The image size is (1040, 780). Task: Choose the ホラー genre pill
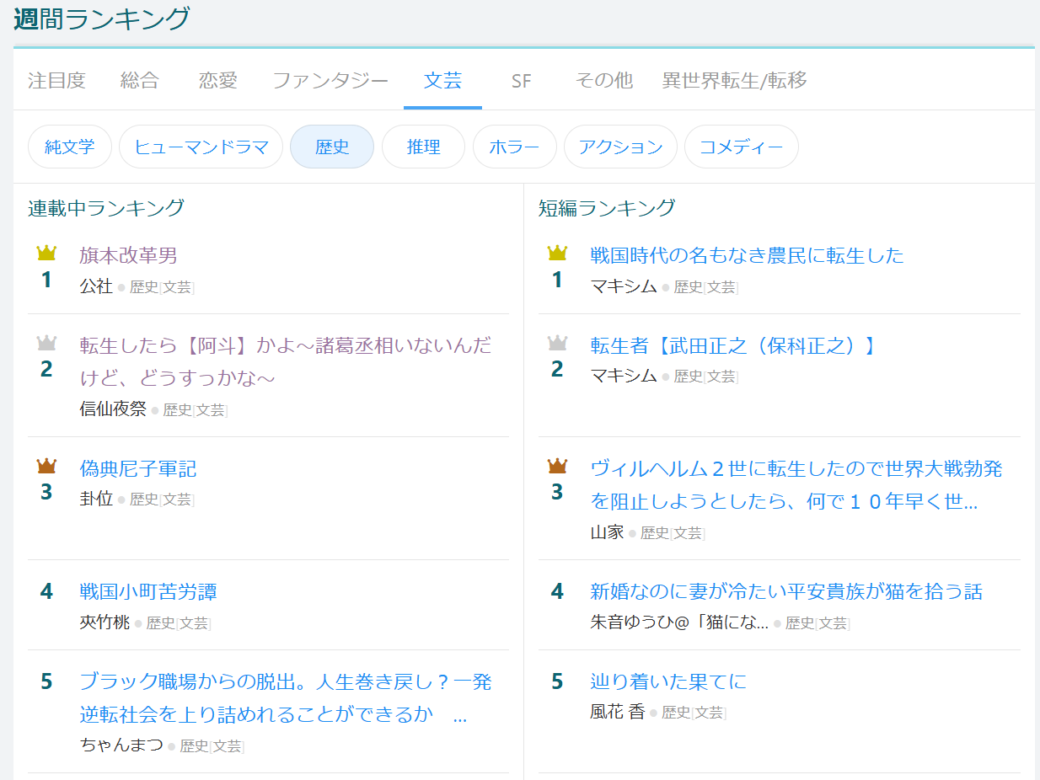point(514,147)
